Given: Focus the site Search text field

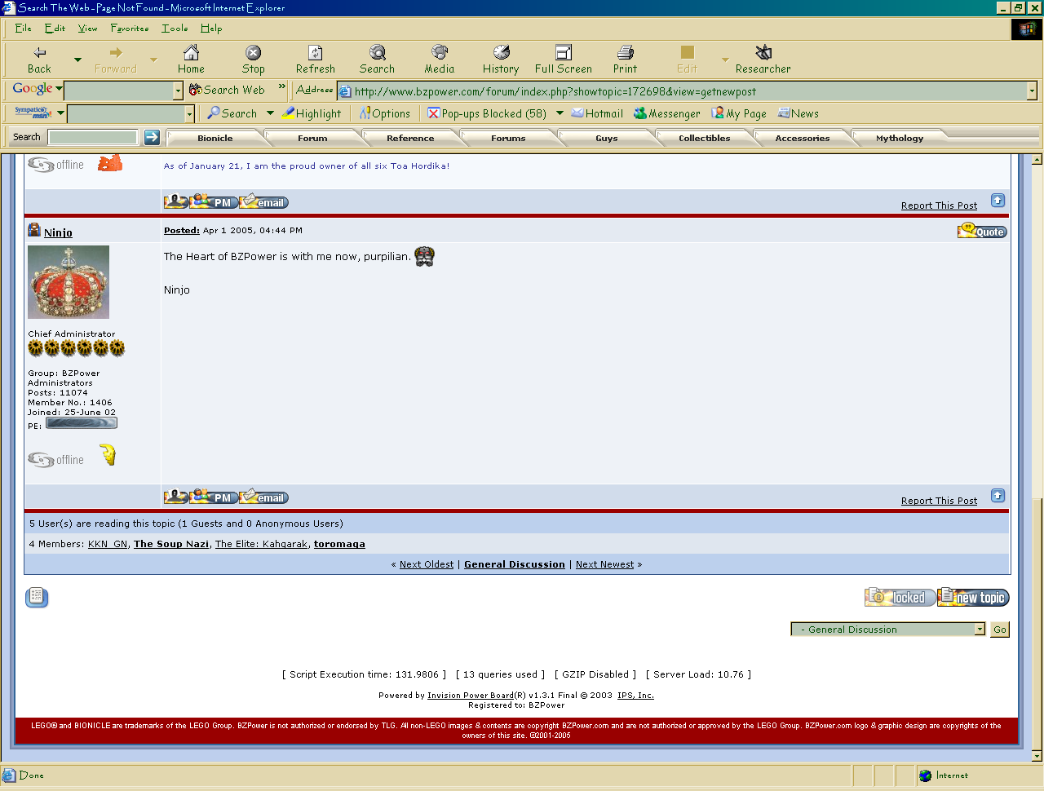Looking at the screenshot, I should pos(93,137).
